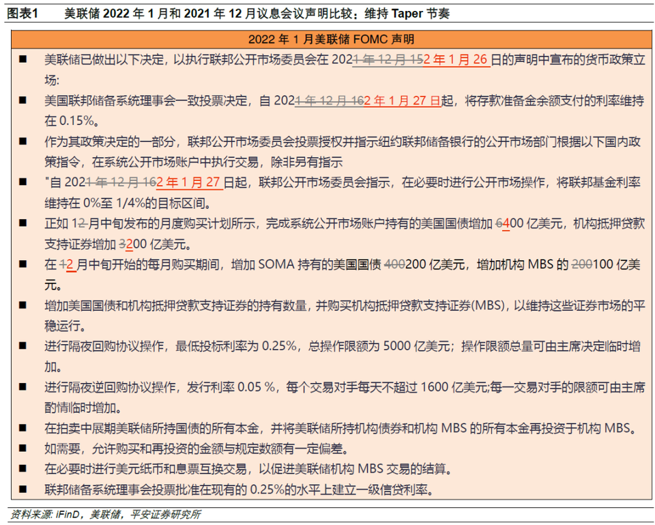Click the text '稳运行。'
The height and width of the screenshot is (525, 655).
pos(65,326)
